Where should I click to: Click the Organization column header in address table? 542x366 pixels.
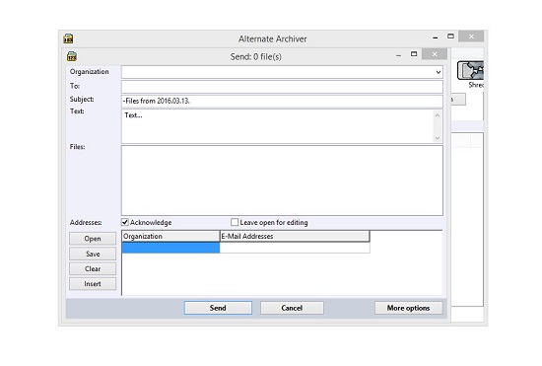coord(170,236)
